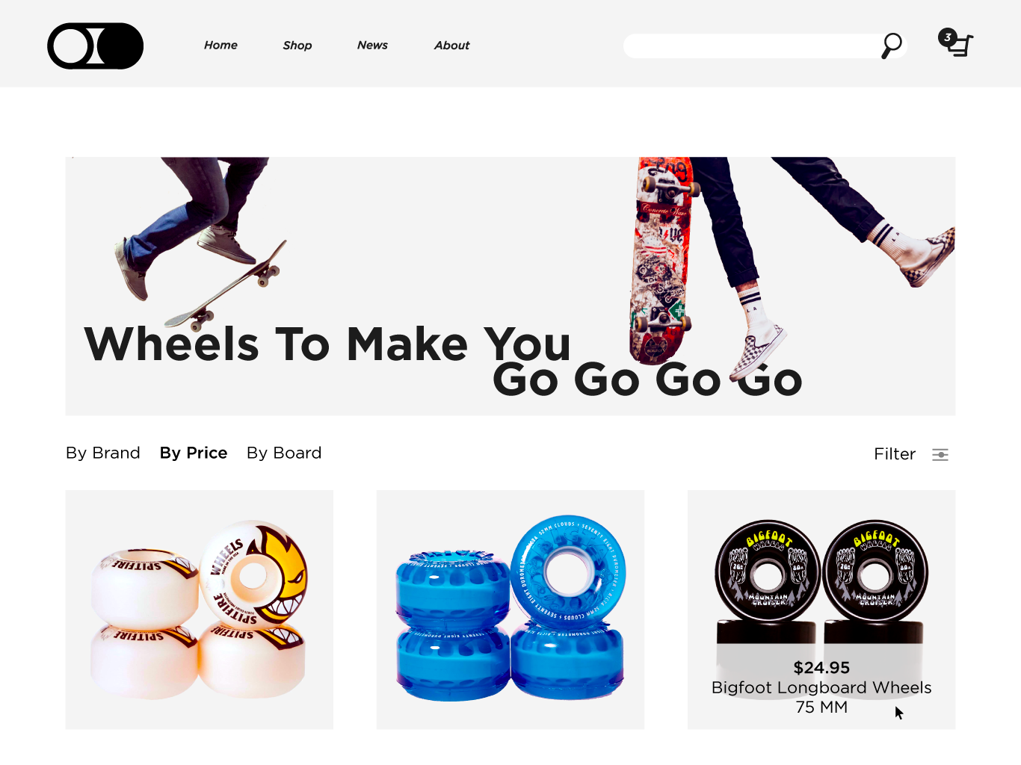
Task: Switch to the By Board tab
Action: pyautogui.click(x=284, y=453)
